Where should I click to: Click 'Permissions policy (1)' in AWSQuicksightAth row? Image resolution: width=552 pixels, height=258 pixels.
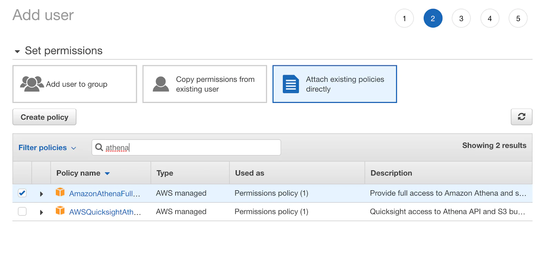[x=272, y=211]
